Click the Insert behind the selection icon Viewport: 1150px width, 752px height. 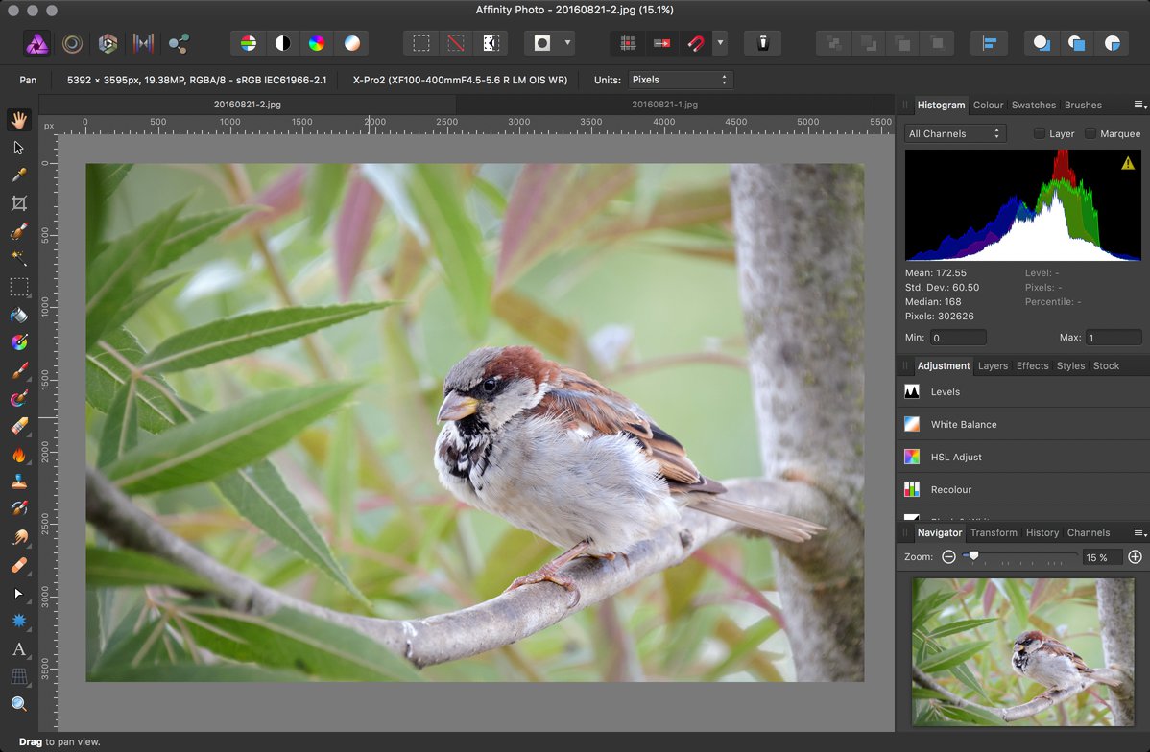point(1042,44)
